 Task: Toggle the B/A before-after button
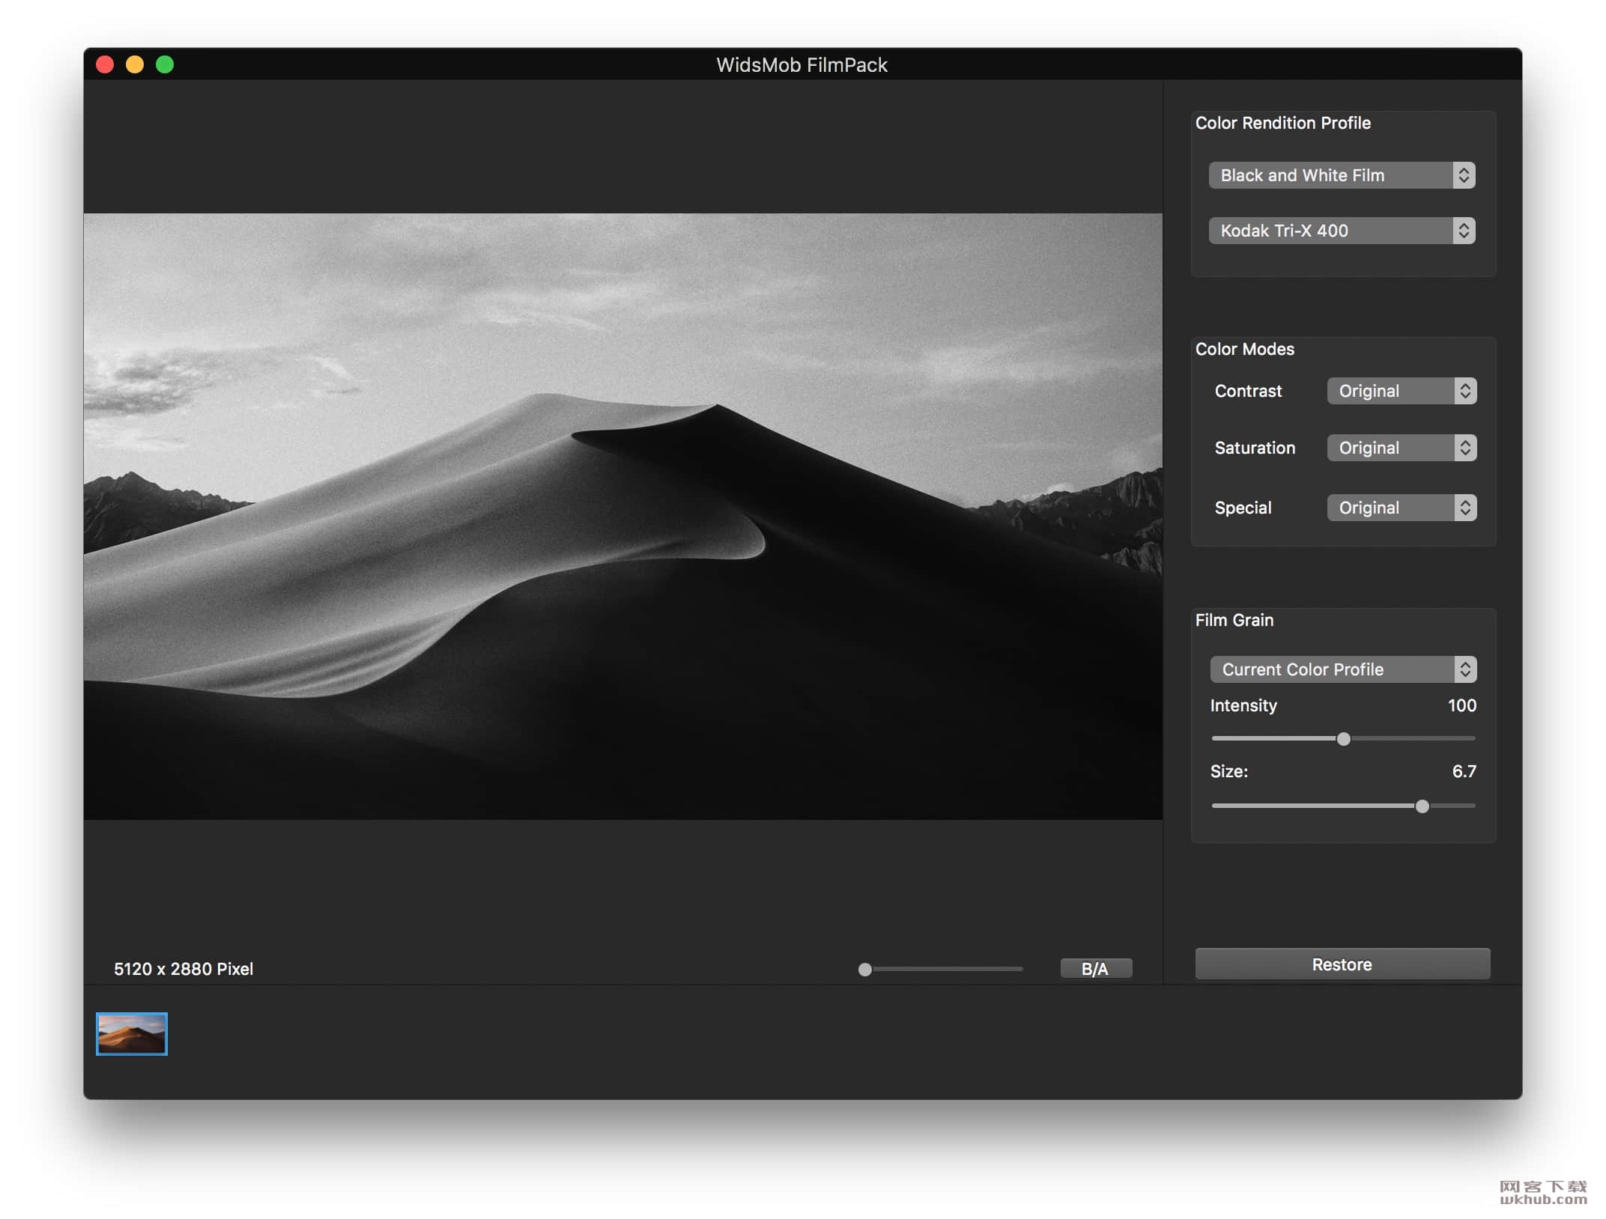[x=1095, y=969]
